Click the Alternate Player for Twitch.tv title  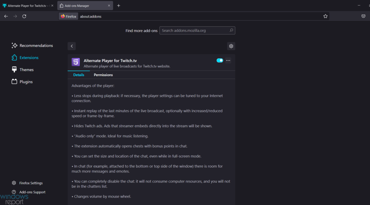[x=110, y=61]
